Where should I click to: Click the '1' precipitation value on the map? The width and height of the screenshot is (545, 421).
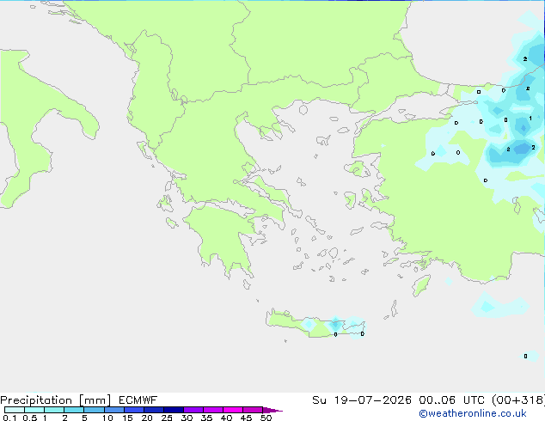click(x=530, y=119)
